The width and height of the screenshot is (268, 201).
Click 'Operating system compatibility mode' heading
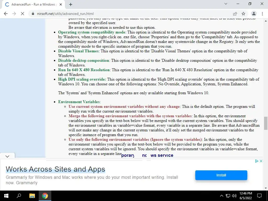click(x=92, y=32)
